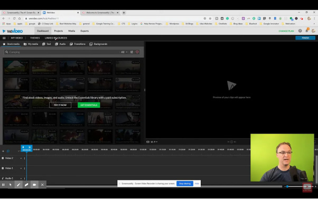Click the timeline horizontal scrollbar
Screen dimensions: 318x199
coord(164,186)
